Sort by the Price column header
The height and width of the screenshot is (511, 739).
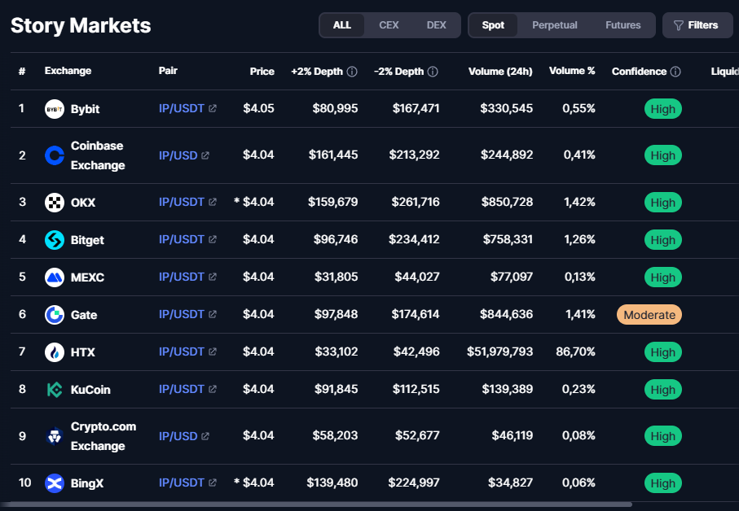point(262,71)
